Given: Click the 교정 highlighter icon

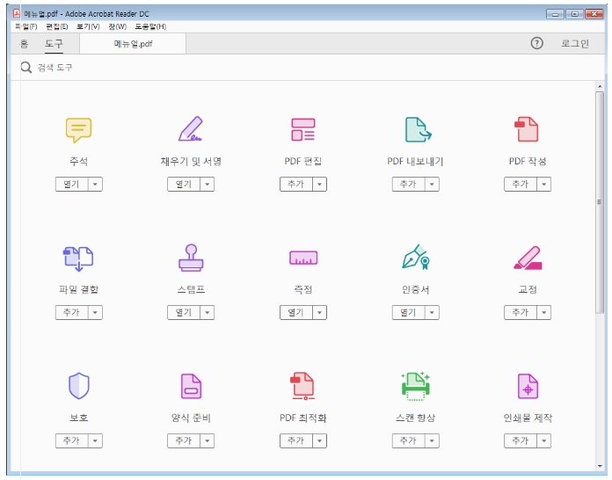Looking at the screenshot, I should point(528,258).
